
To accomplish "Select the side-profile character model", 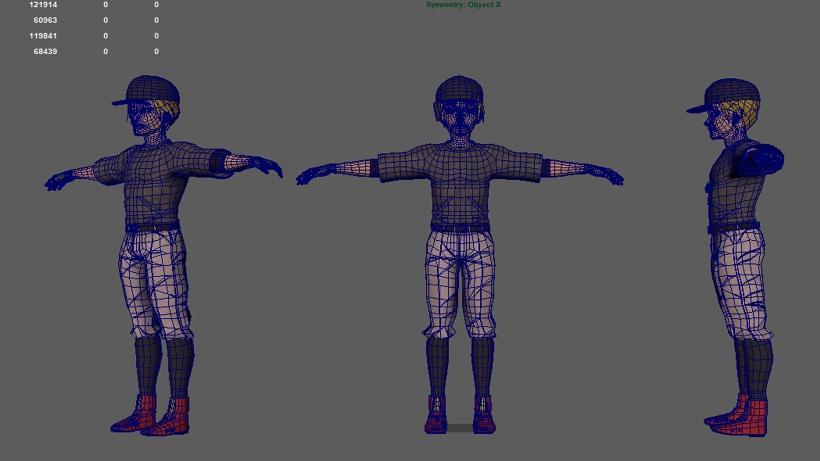I will pos(735,257).
